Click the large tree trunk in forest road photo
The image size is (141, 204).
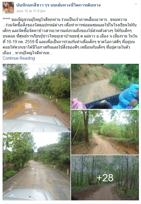coord(86,126)
